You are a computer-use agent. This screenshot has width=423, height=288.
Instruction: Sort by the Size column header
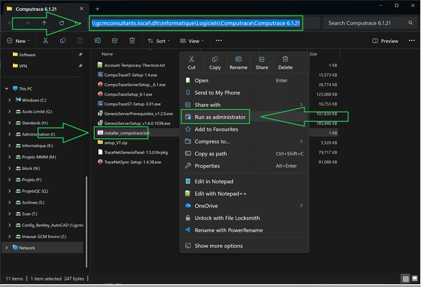[x=313, y=54]
